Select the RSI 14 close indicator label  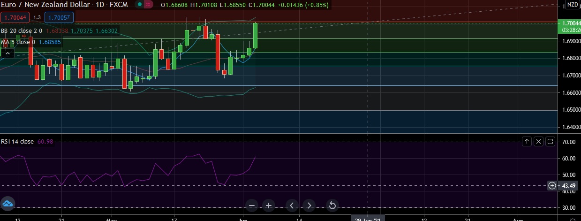pos(17,141)
